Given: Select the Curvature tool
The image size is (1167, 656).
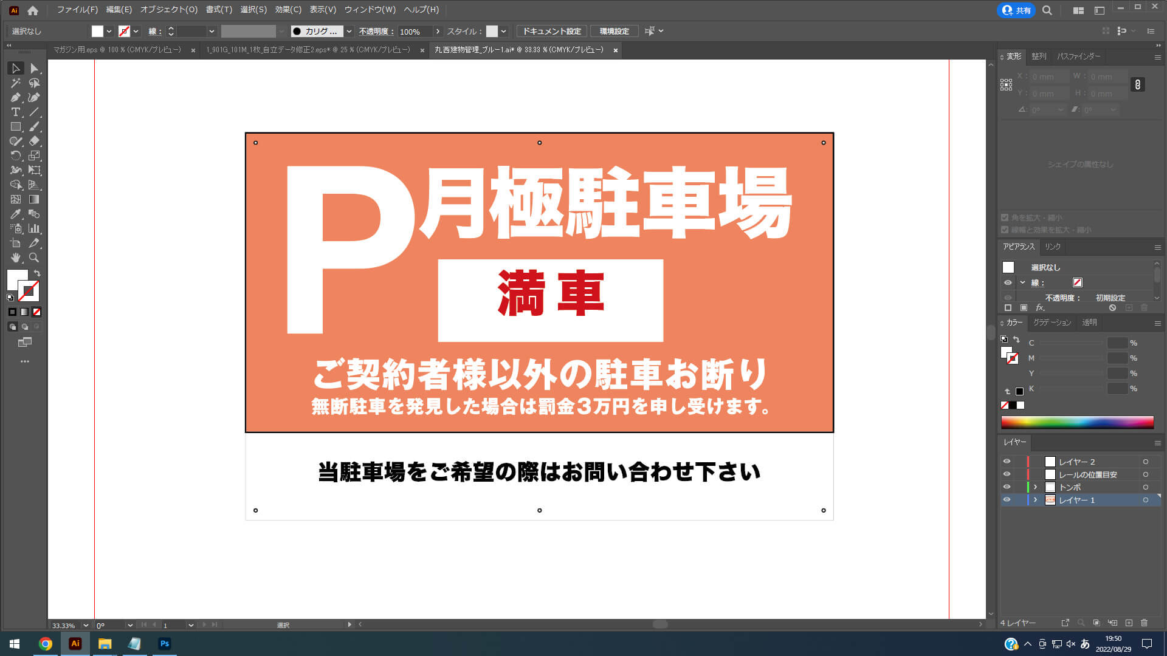Looking at the screenshot, I should (x=34, y=98).
